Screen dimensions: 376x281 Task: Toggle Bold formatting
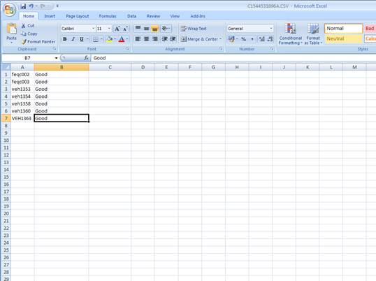pos(65,39)
